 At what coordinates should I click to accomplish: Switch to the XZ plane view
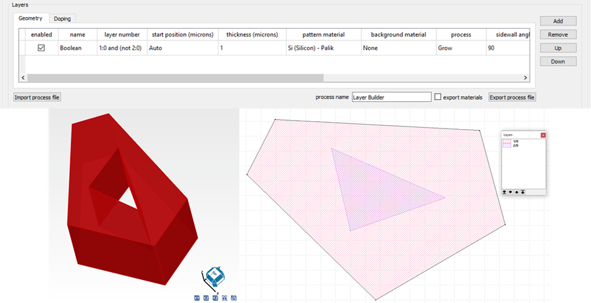pos(206,298)
